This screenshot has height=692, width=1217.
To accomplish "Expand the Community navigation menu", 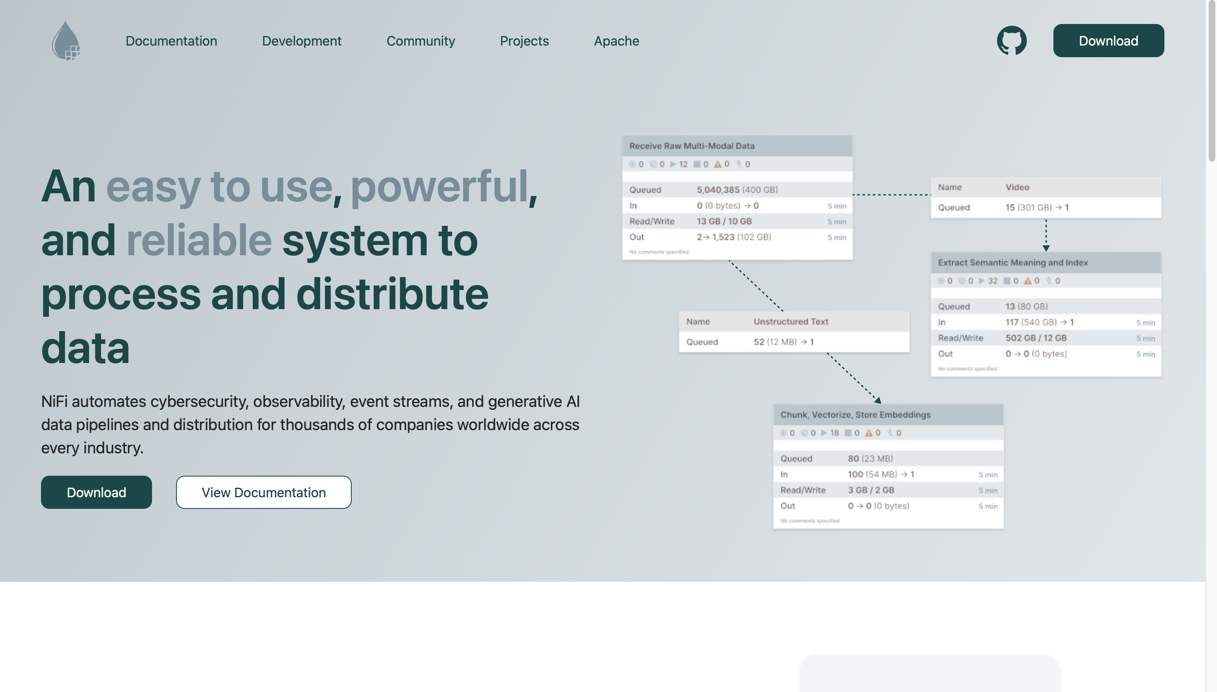I will tap(420, 41).
